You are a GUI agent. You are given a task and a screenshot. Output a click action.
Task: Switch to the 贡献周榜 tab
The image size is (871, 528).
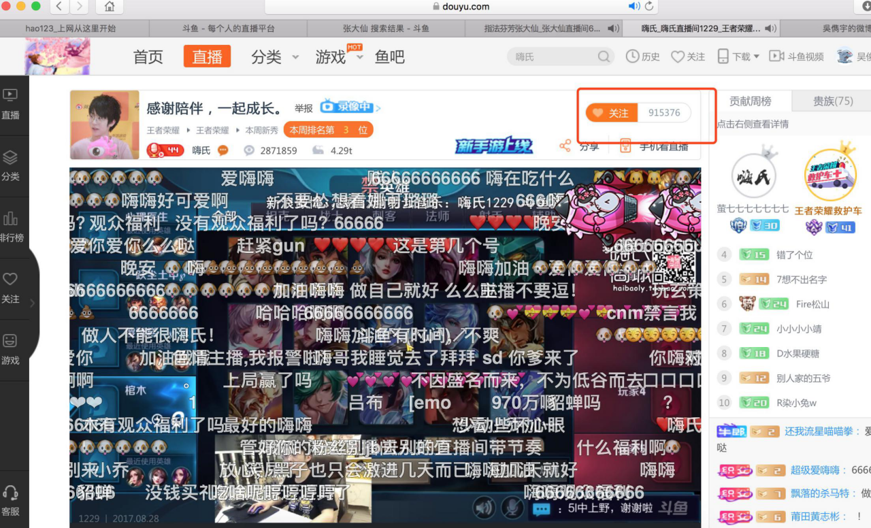click(750, 101)
